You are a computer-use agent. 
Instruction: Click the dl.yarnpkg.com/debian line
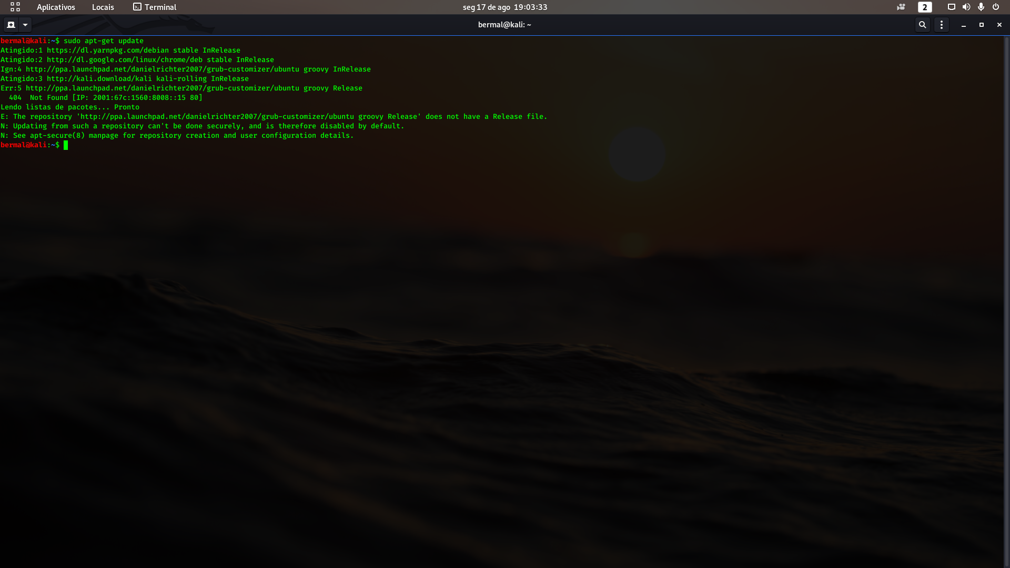pos(120,50)
